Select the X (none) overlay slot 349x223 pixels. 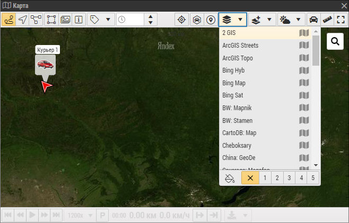pos(250,178)
